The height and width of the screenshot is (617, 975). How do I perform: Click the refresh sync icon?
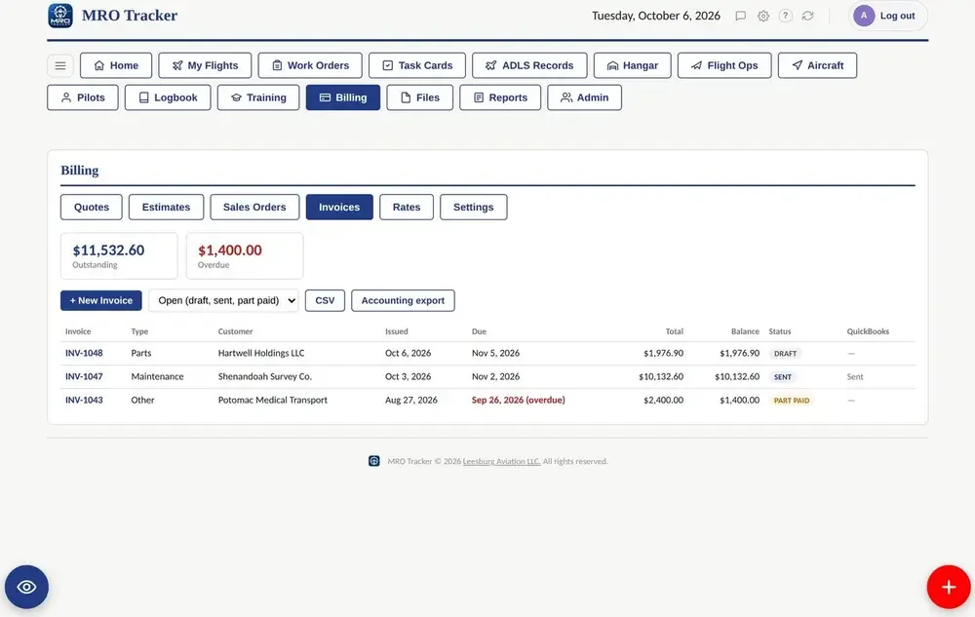click(x=807, y=17)
